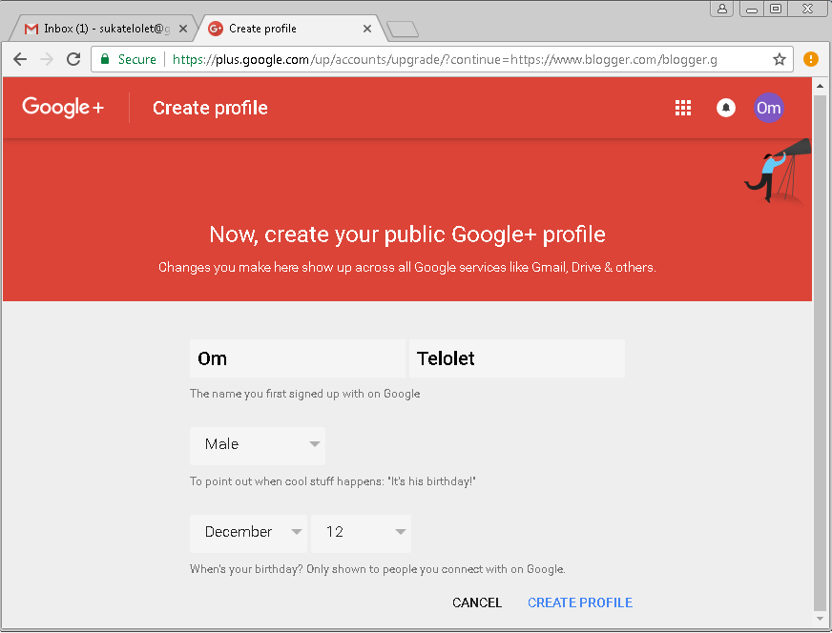The width and height of the screenshot is (832, 633).
Task: Open the December month dropdown
Action: [x=248, y=533]
